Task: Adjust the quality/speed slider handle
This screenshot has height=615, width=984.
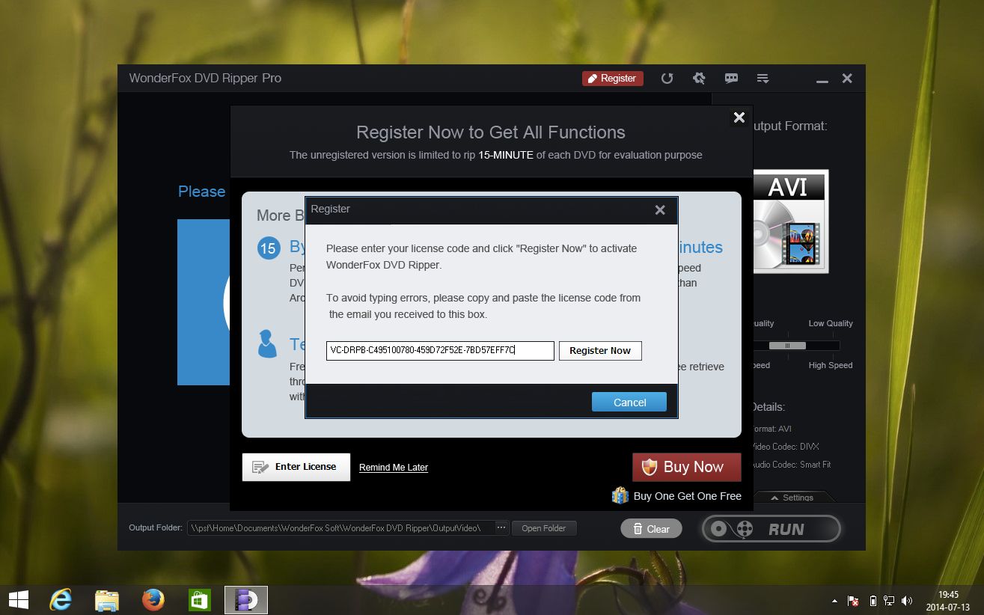Action: point(787,346)
